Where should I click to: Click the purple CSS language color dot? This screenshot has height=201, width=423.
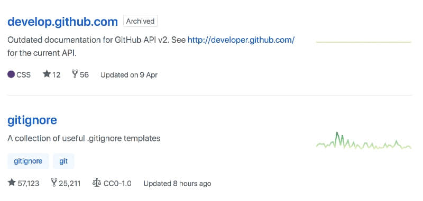pyautogui.click(x=11, y=74)
